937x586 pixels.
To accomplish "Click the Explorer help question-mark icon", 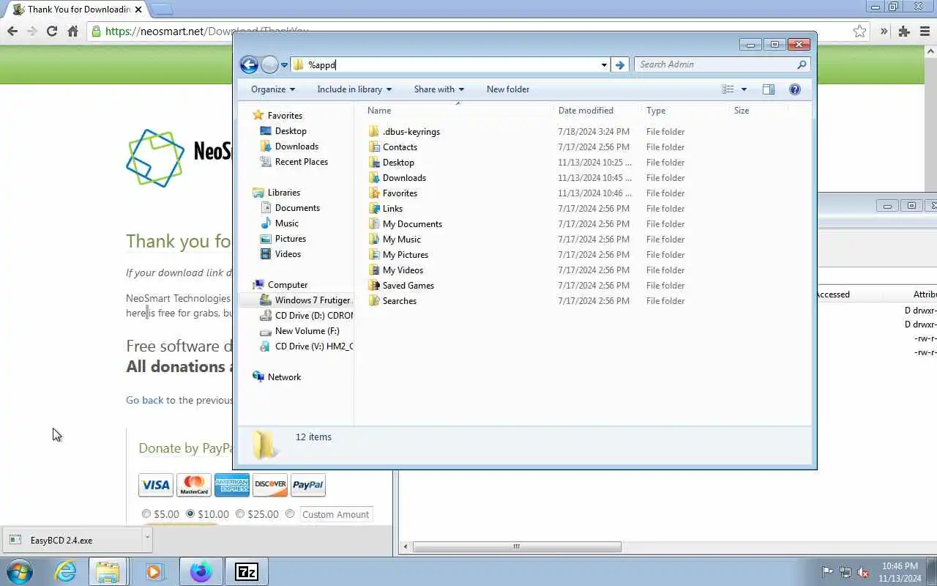I will (795, 89).
